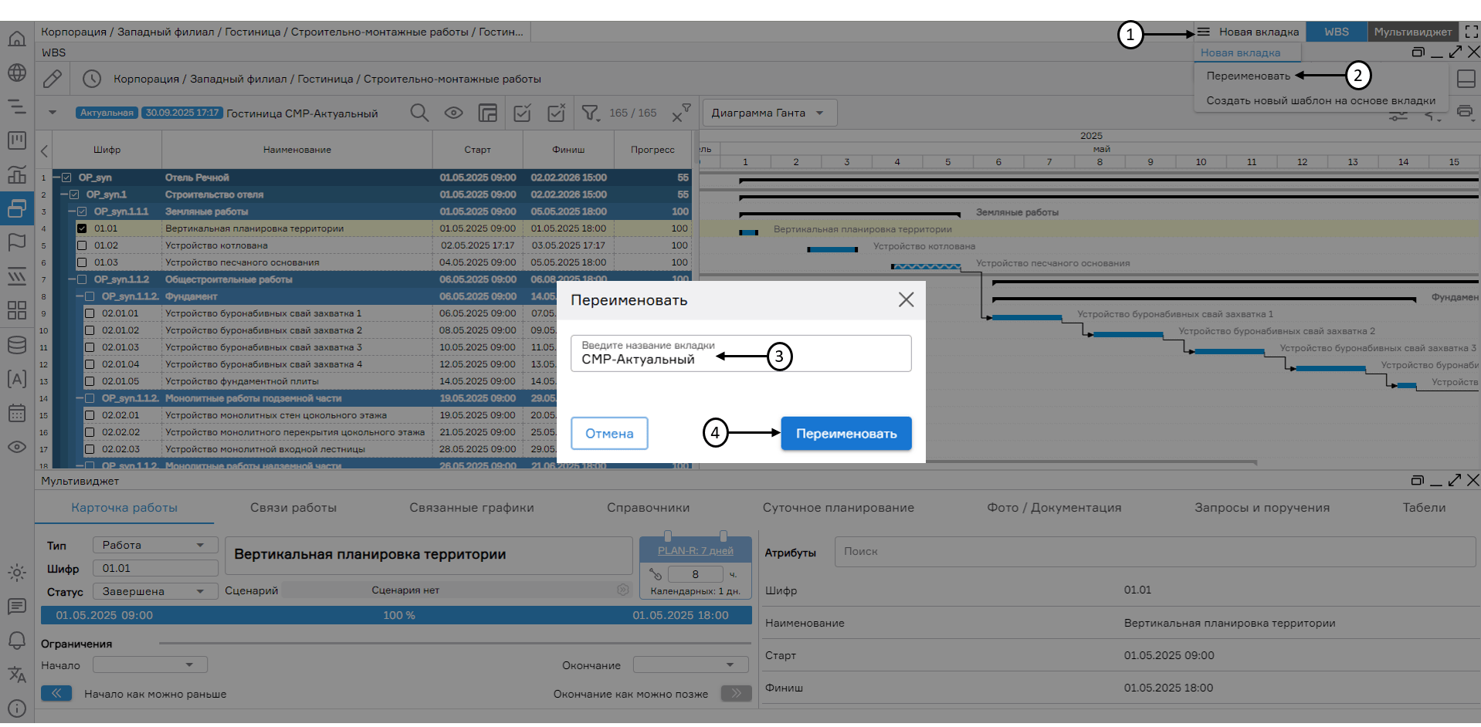This screenshot has height=727, width=1481.
Task: Enable the checkbox on row Устройство песчаного основания
Action: point(80,262)
